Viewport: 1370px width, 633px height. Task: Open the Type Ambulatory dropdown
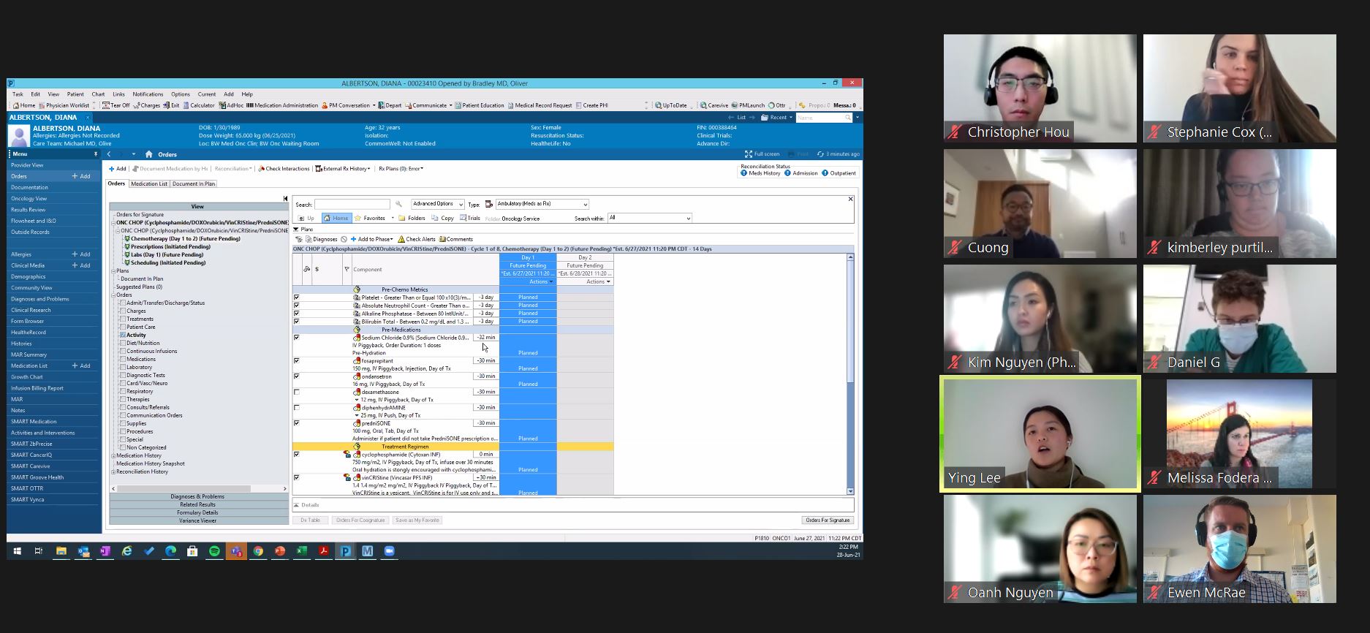(542, 205)
